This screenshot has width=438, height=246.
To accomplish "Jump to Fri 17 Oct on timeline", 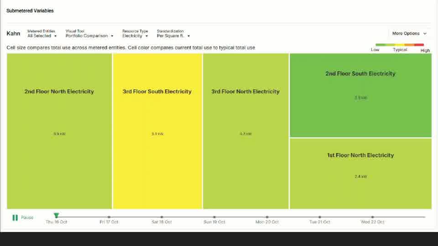I will (109, 217).
